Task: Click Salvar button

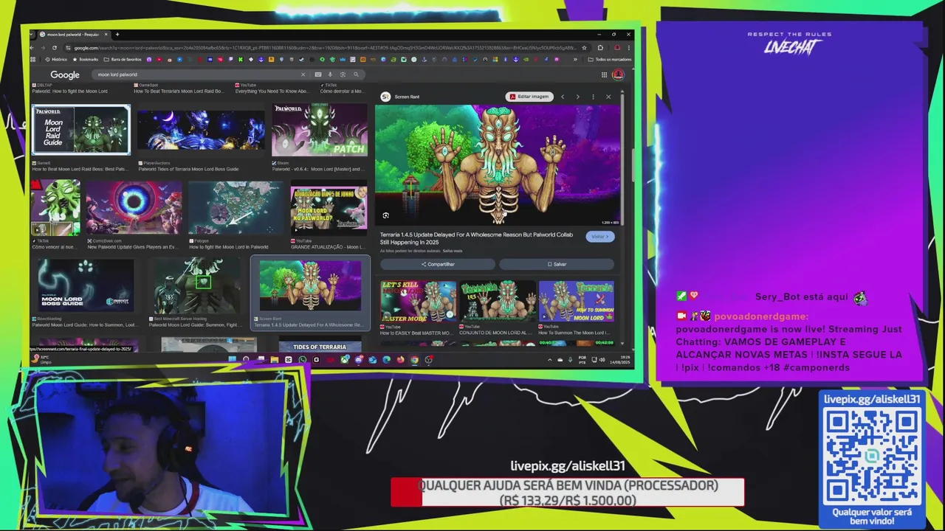Action: point(557,264)
